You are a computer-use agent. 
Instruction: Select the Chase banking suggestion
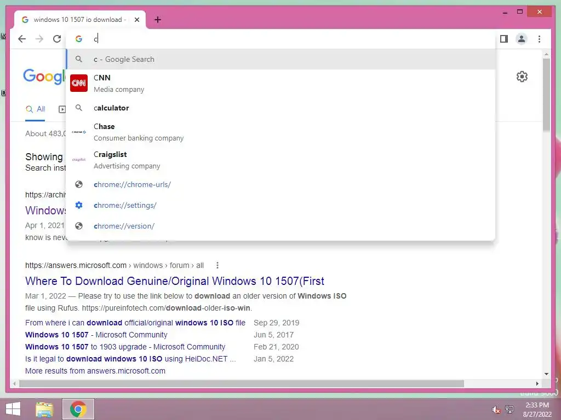tap(281, 132)
